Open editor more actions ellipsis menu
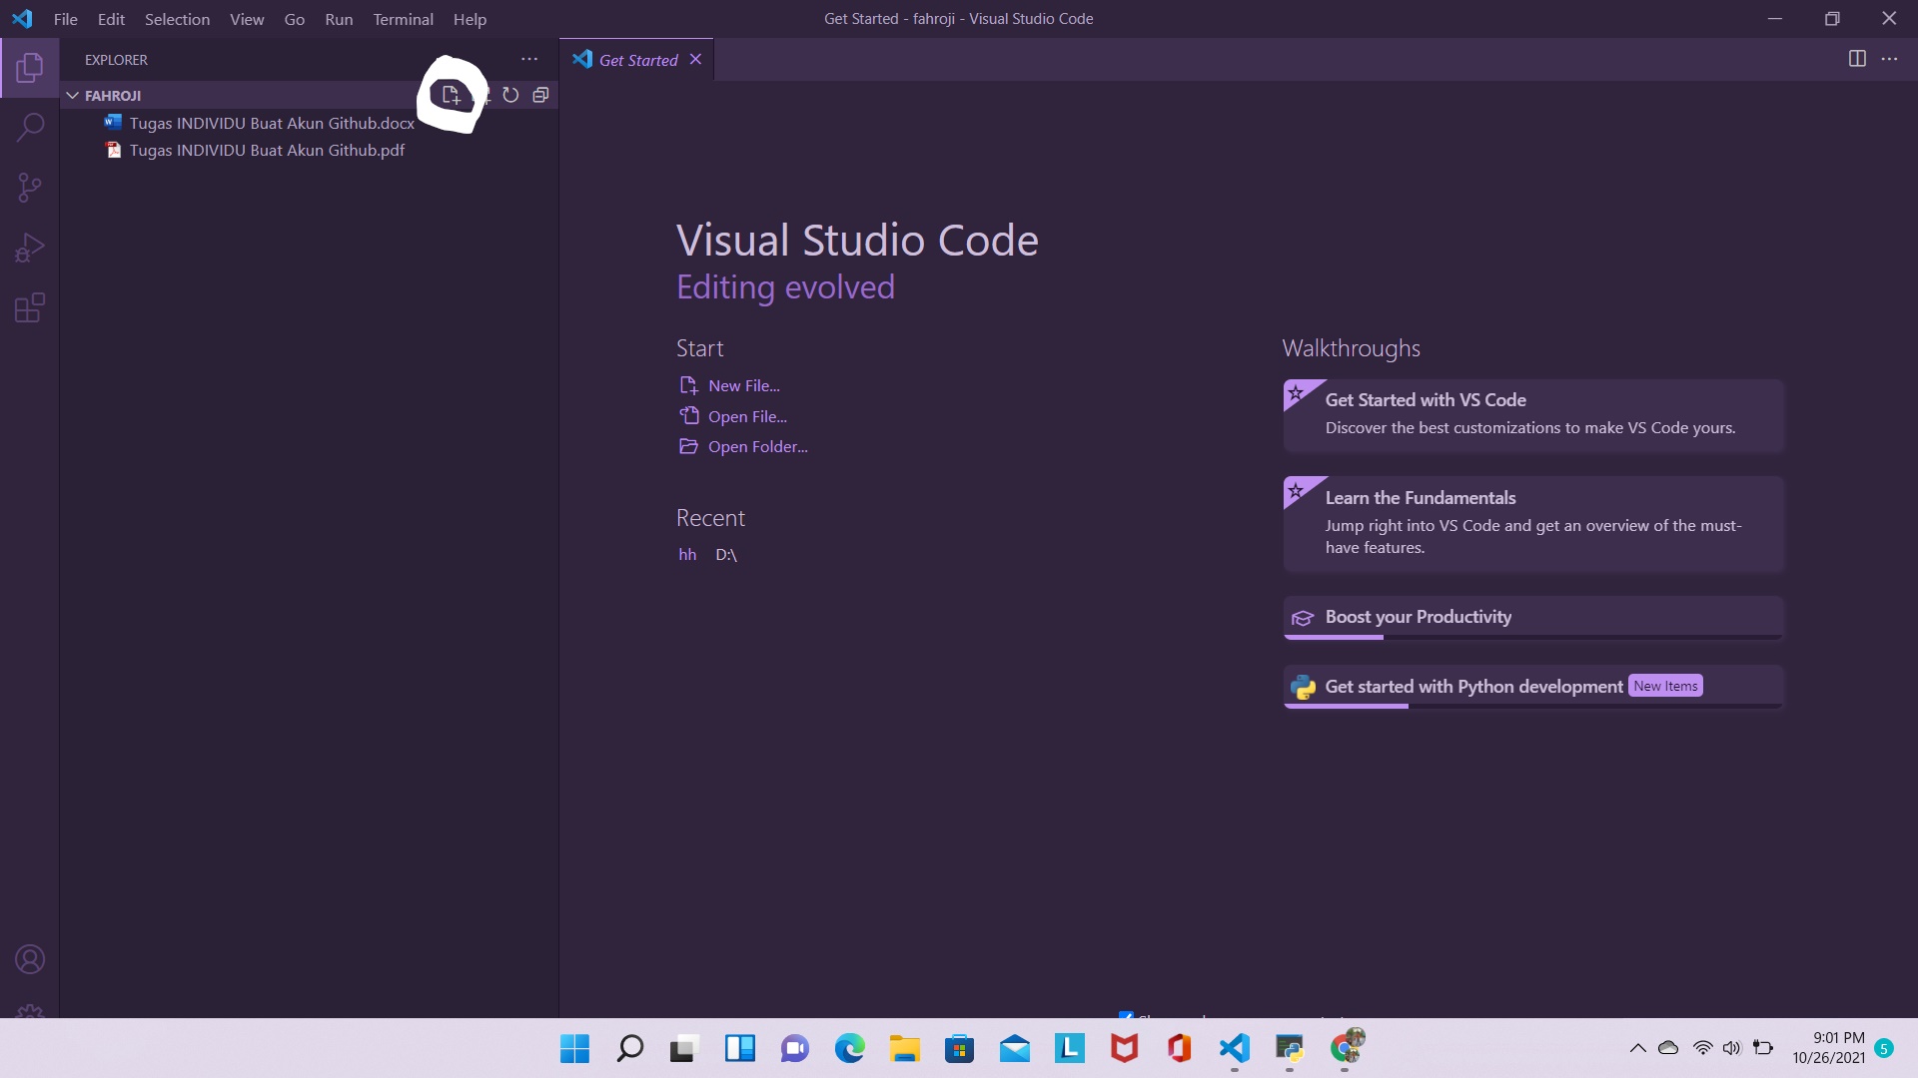The width and height of the screenshot is (1918, 1078). [x=1889, y=59]
